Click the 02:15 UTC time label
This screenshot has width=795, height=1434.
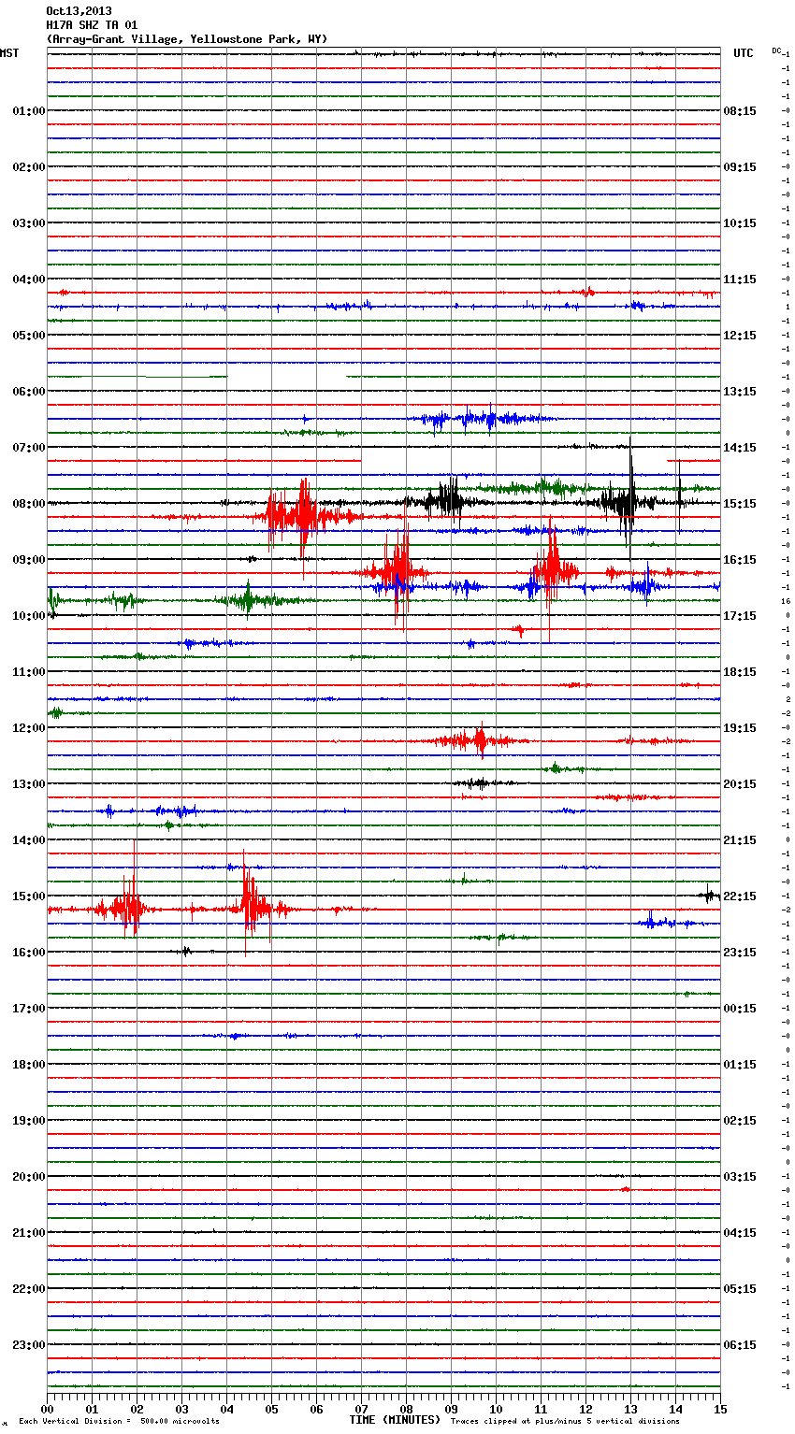[x=740, y=1121]
